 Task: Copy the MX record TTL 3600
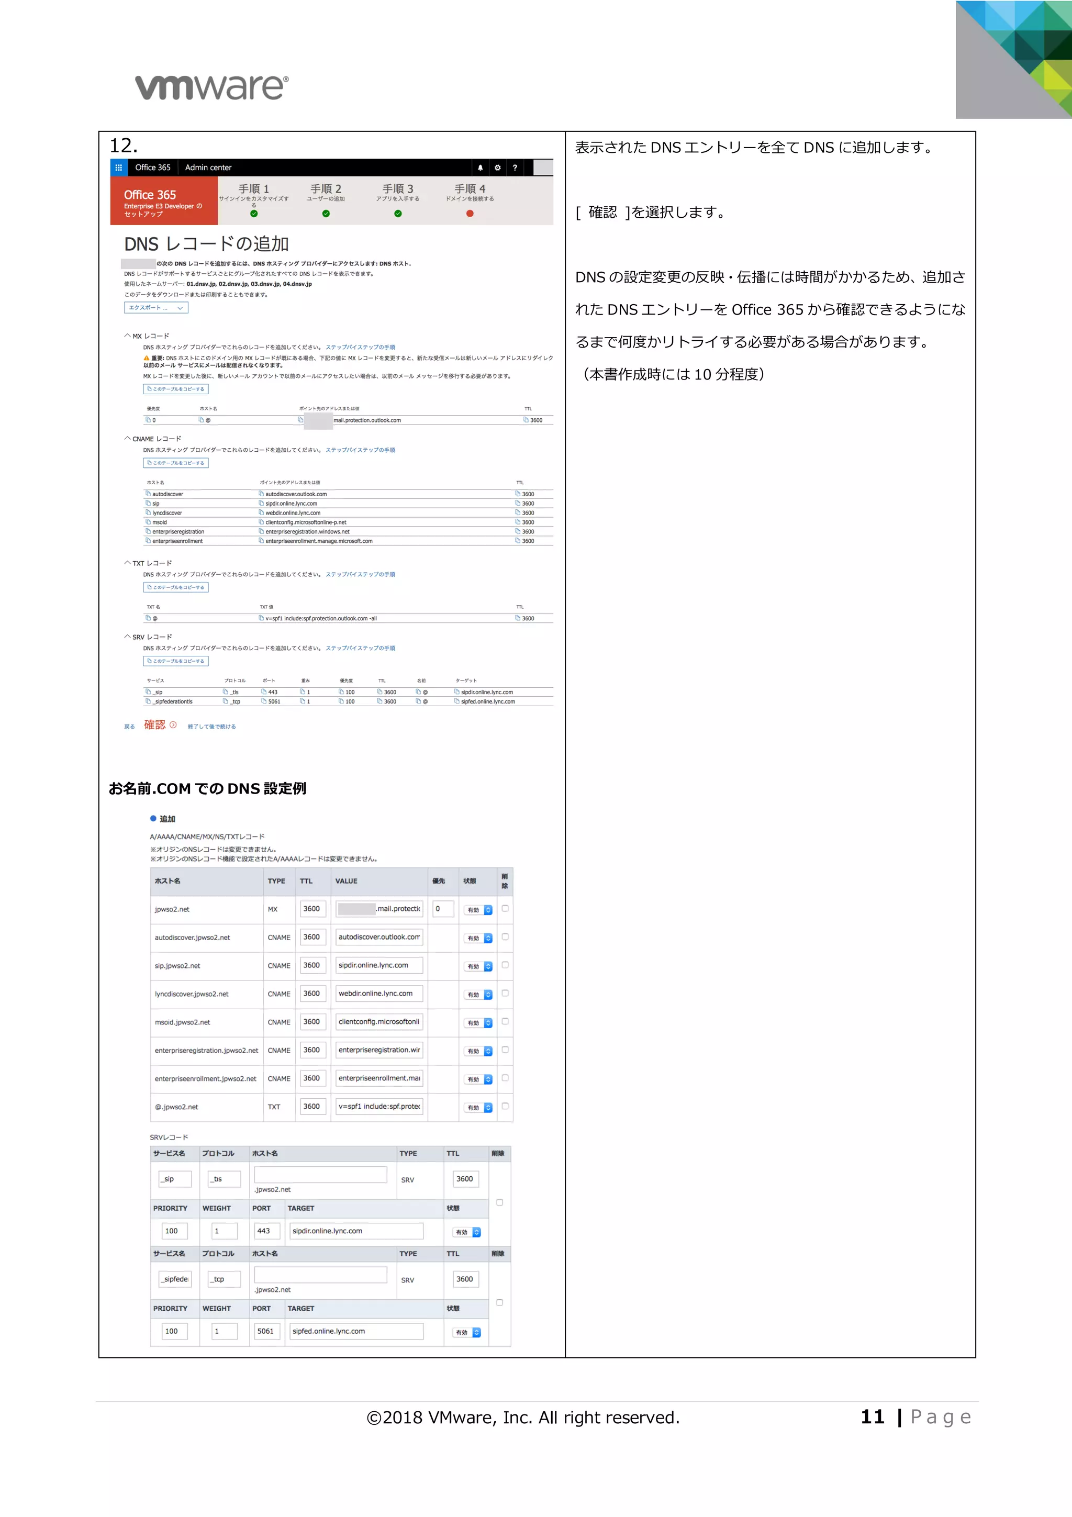point(527,419)
